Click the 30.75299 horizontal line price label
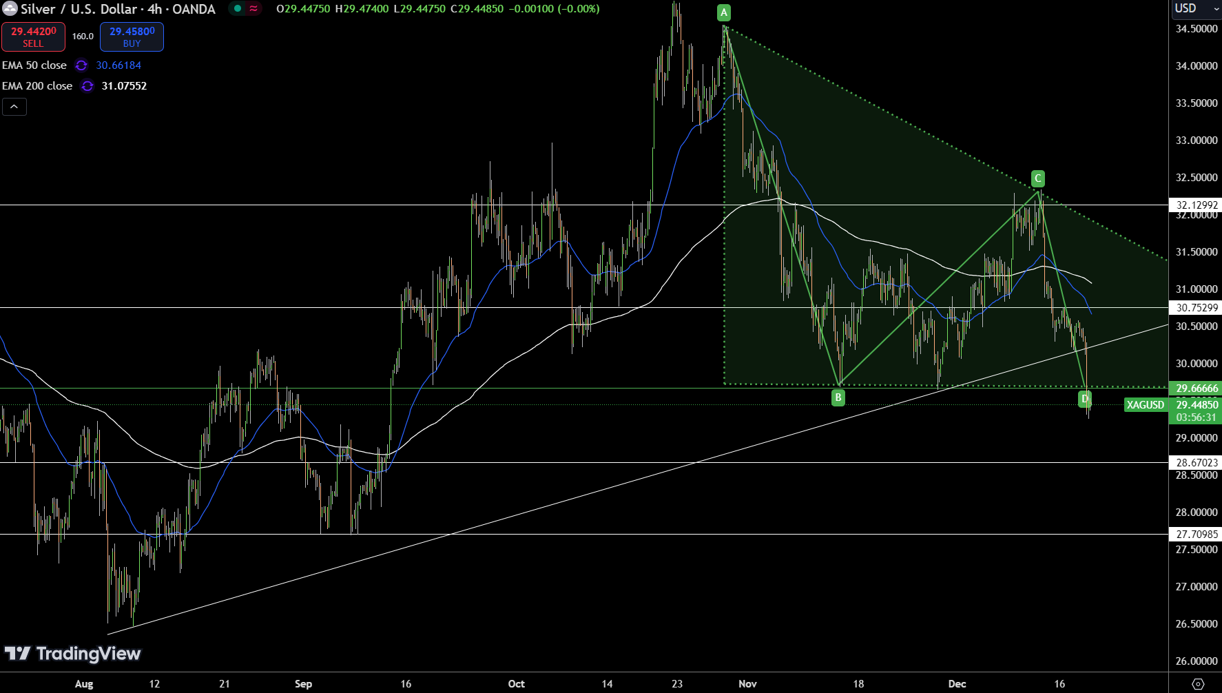 [1195, 308]
